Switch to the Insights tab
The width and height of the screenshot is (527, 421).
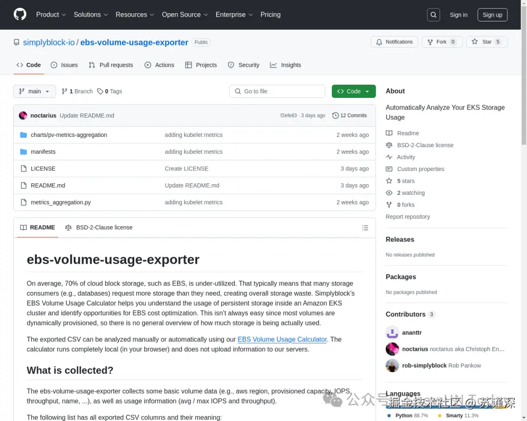tap(285, 65)
